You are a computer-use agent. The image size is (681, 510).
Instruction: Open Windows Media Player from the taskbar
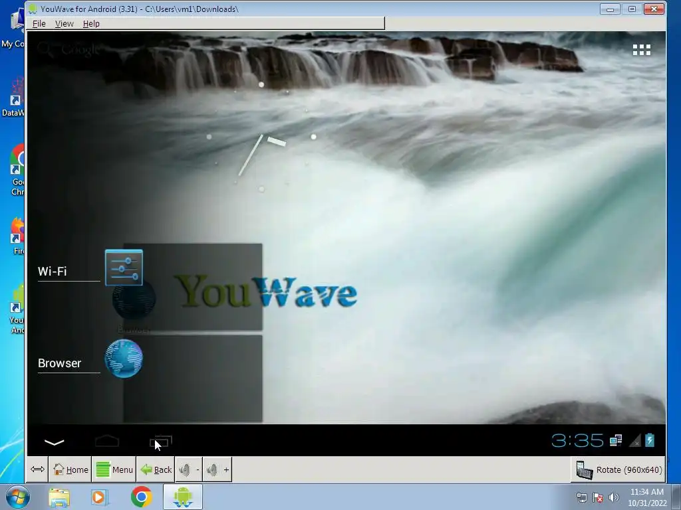(x=100, y=497)
